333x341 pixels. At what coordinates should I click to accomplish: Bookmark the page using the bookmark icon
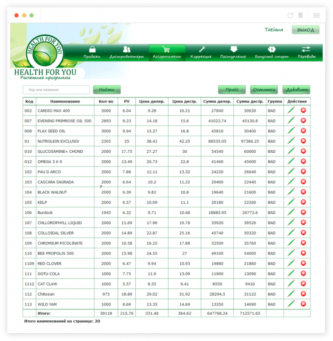click(300, 15)
